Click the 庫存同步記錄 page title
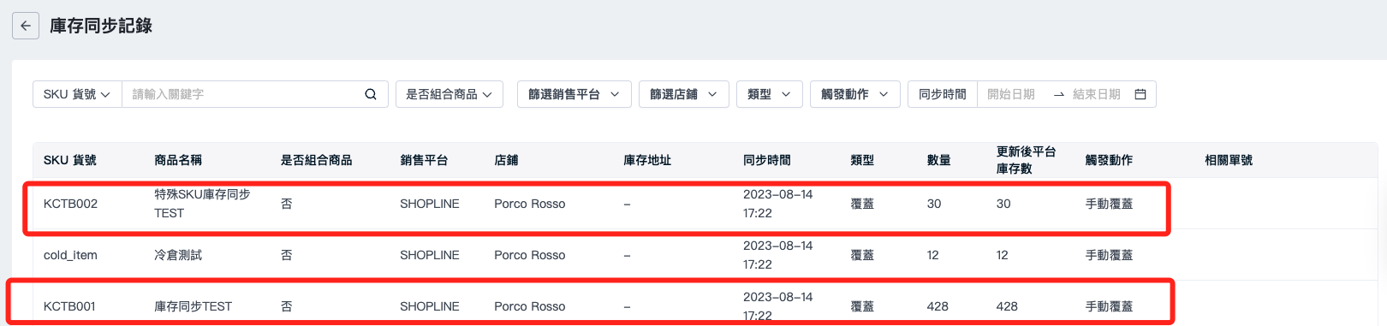1387x326 pixels. (101, 26)
